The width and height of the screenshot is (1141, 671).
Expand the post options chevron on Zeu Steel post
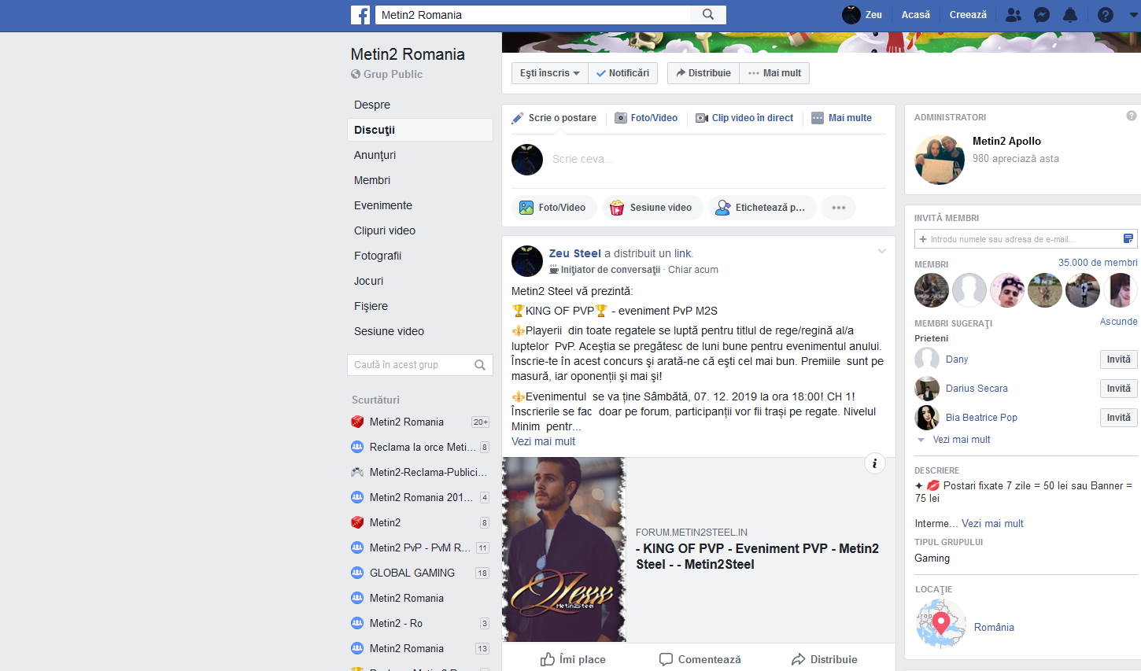click(x=882, y=252)
